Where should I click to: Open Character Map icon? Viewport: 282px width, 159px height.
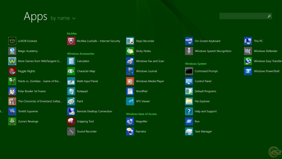point(71,71)
